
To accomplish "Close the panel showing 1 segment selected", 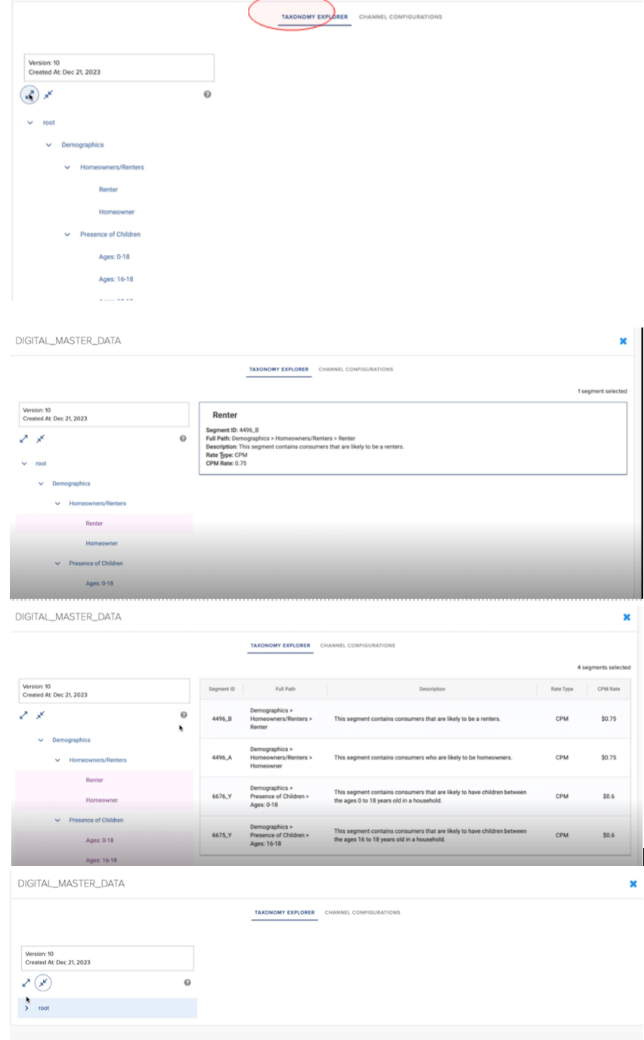I will click(x=623, y=341).
